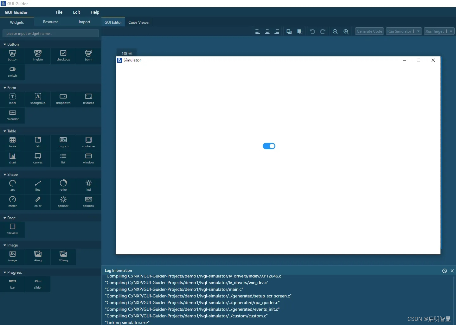Open the File menu

59,12
